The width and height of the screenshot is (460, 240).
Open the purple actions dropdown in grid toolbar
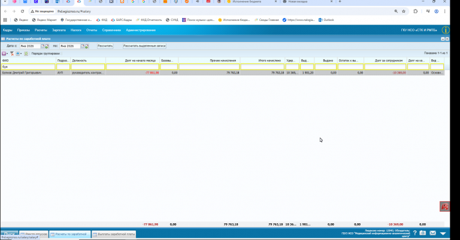[4, 54]
